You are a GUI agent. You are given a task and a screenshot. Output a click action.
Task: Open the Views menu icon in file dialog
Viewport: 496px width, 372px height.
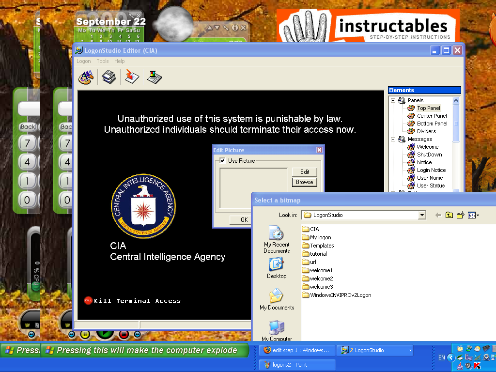tap(473, 215)
